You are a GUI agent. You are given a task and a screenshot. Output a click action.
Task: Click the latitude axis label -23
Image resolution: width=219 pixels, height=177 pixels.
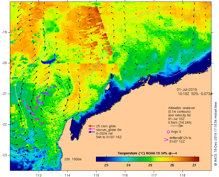(x=4, y=155)
